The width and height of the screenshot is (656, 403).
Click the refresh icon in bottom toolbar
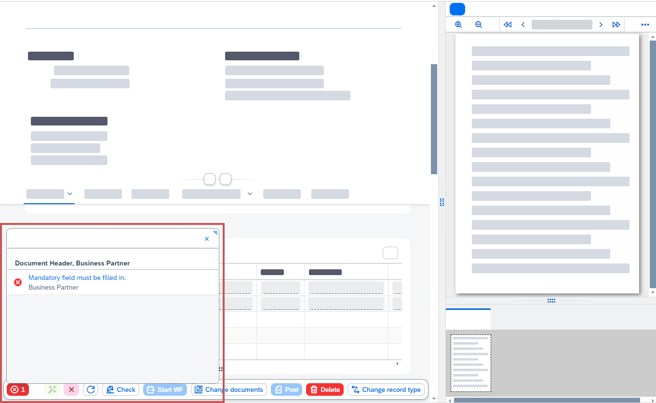pyautogui.click(x=91, y=389)
